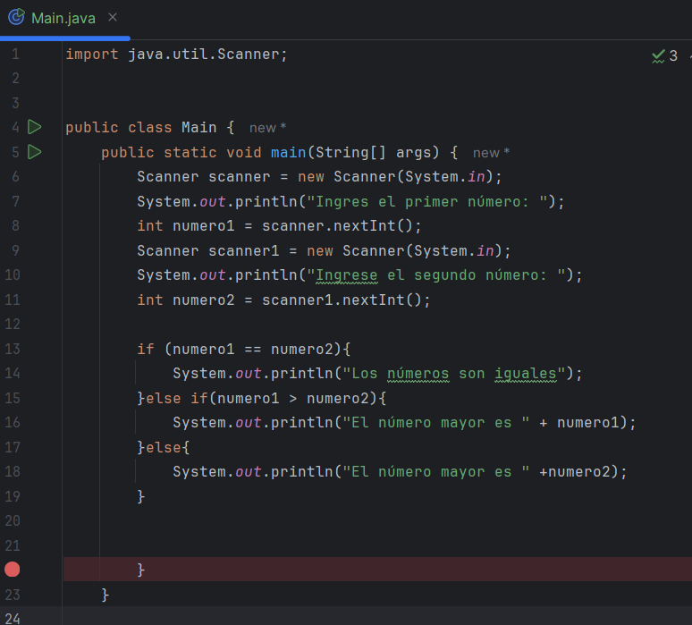692x625 pixels.
Task: Click the '}else{' on line 17
Action: coord(164,448)
